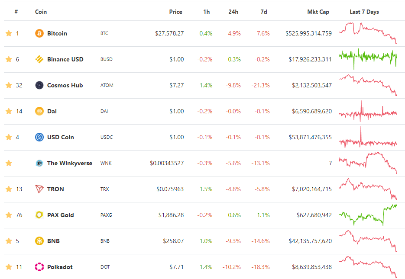405x279 pixels.
Task: Toggle the TRON favorite star
Action: [9, 189]
